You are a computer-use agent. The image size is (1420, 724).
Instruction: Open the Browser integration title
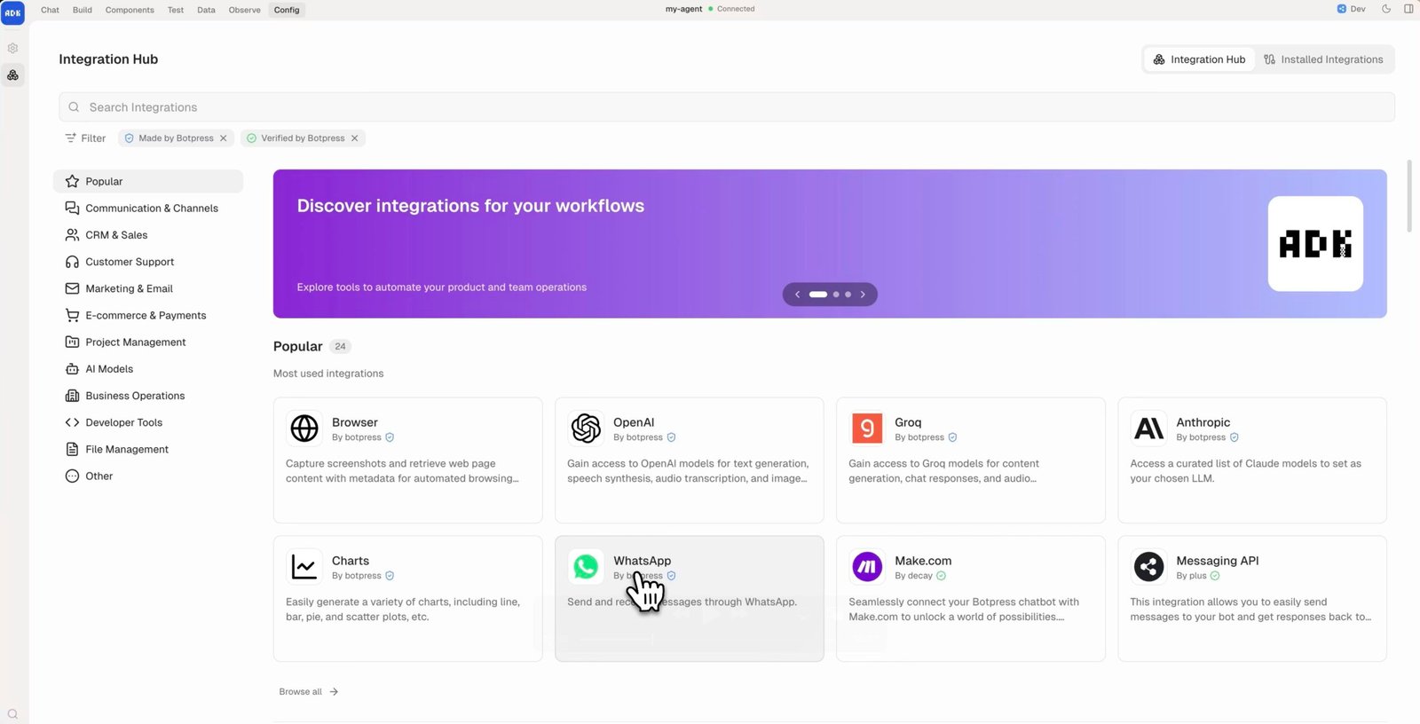[354, 422]
